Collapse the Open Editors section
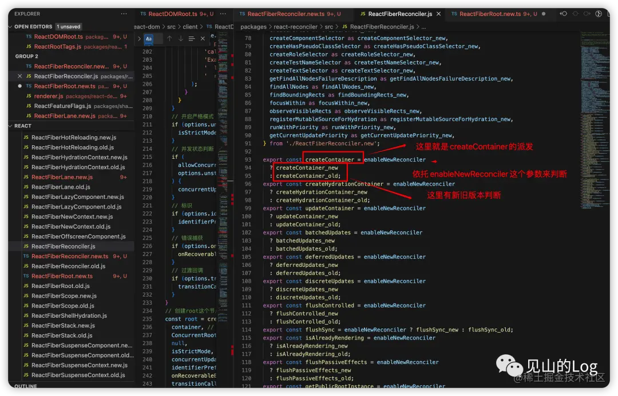This screenshot has height=396, width=618. (11, 27)
